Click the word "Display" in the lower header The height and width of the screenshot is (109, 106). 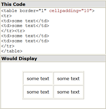tap(28, 59)
